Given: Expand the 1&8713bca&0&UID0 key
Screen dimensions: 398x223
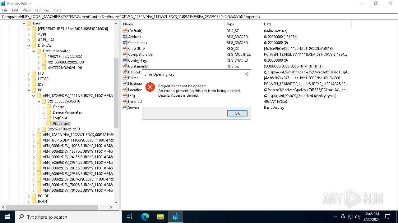Looking at the screenshot, I should (x=39, y=57).
